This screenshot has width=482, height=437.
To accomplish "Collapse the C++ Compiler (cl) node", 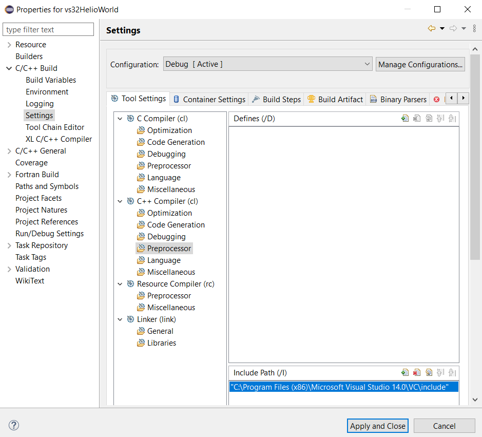I will pyautogui.click(x=120, y=201).
